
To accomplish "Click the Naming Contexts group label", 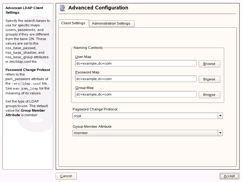I will tap(88, 48).
